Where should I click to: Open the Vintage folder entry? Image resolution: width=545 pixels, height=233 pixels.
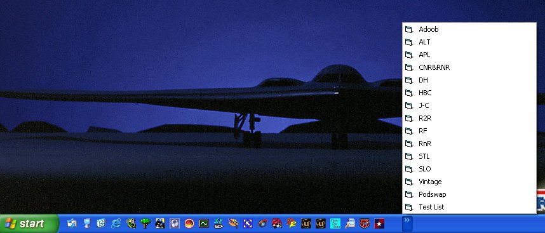click(x=469, y=182)
